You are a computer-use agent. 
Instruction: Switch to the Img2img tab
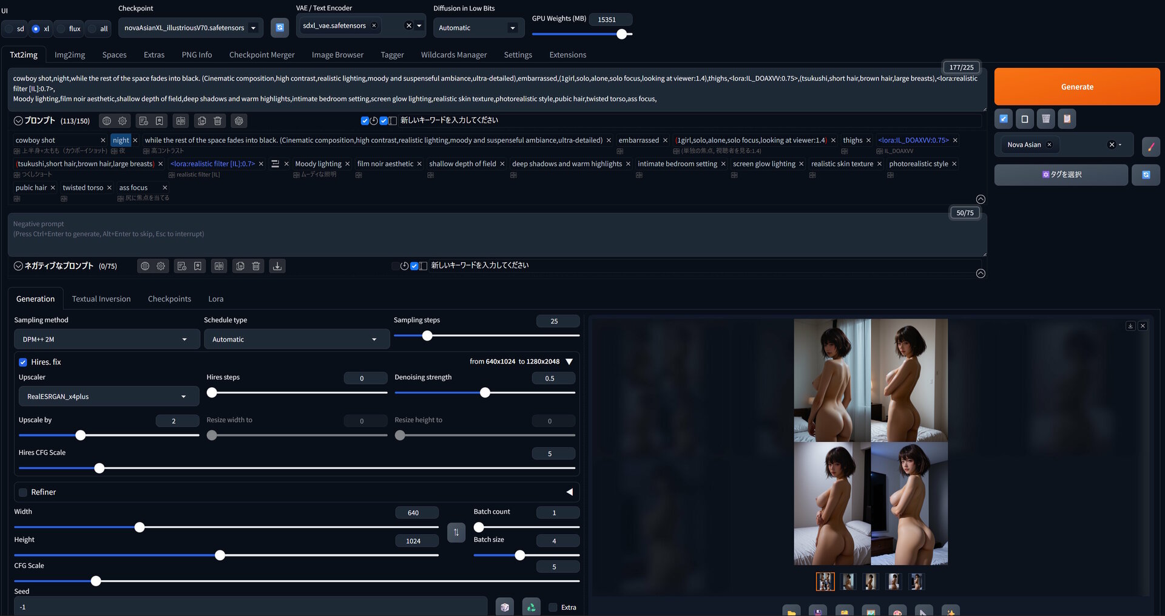tap(70, 55)
